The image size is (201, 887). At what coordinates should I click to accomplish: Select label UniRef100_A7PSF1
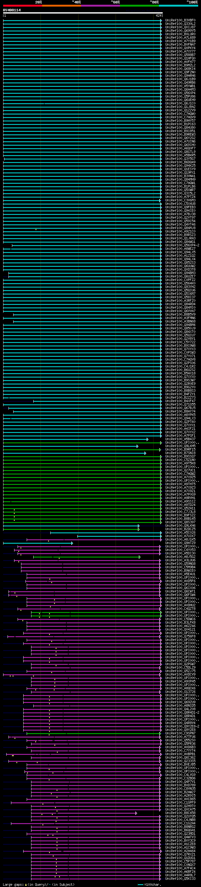coord(180,435)
